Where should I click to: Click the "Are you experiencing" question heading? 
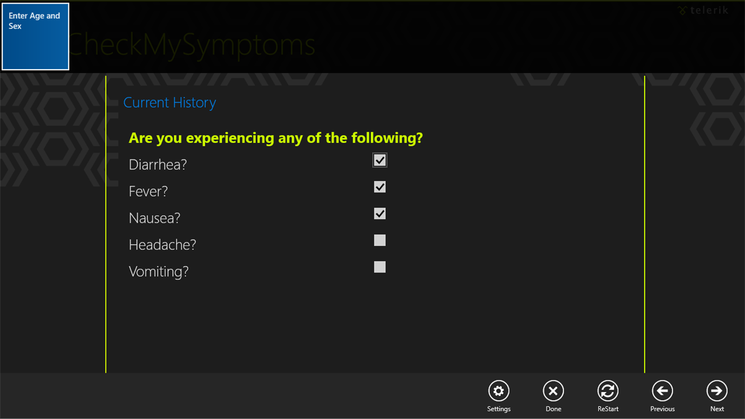[x=276, y=138]
